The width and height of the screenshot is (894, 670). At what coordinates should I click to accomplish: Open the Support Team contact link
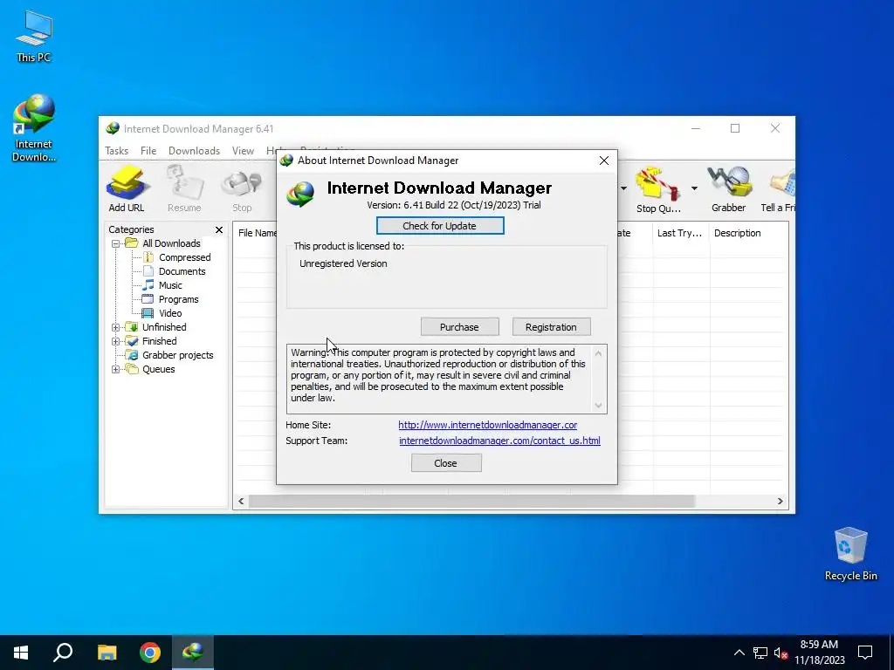pos(499,441)
